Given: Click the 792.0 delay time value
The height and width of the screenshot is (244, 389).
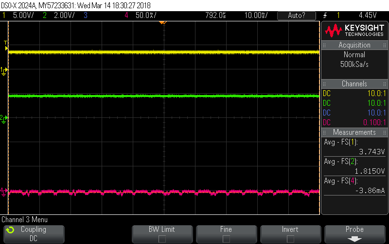Looking at the screenshot, I should click(215, 16).
